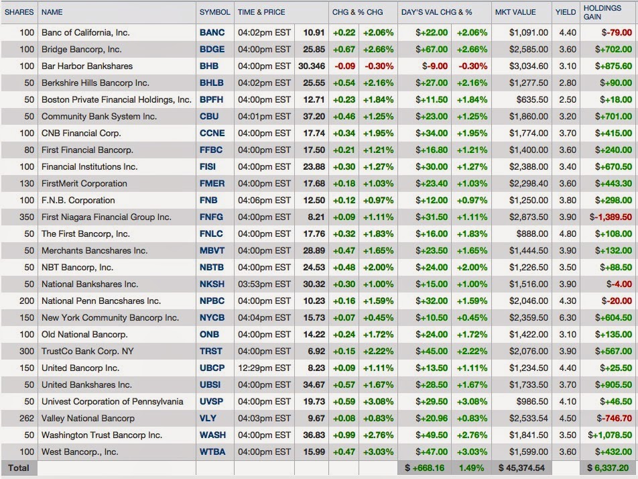Click the 03:53pm EST time for NKSH
638x479 pixels.
[x=264, y=284]
